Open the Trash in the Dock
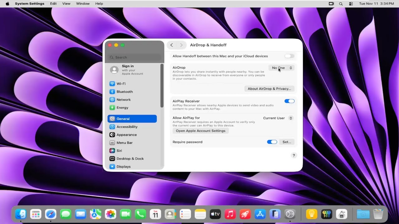399x224 pixels. [x=378, y=214]
